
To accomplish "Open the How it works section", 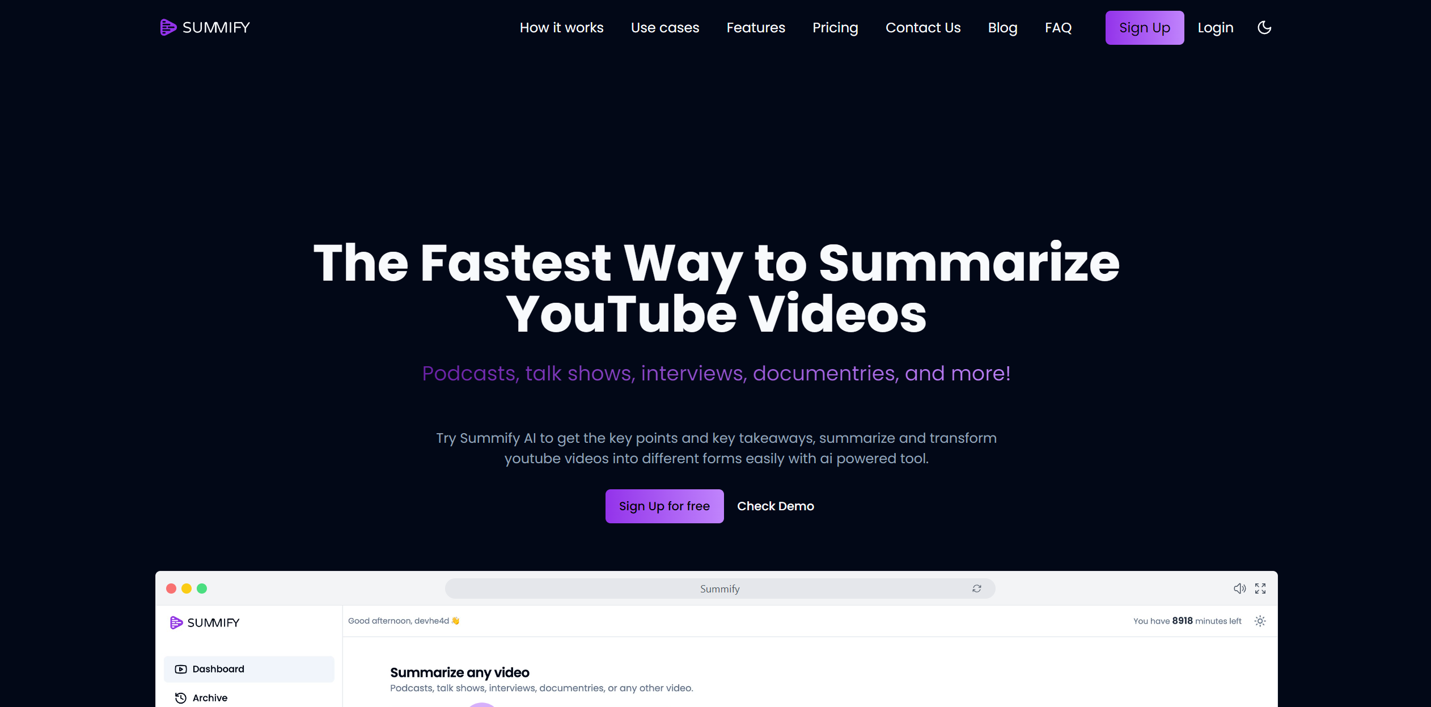I will click(561, 27).
